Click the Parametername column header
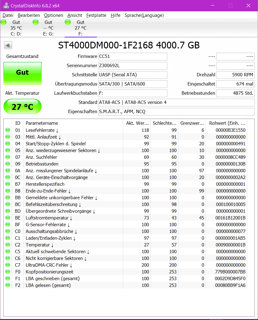This screenshot has height=320, width=258. click(74, 123)
